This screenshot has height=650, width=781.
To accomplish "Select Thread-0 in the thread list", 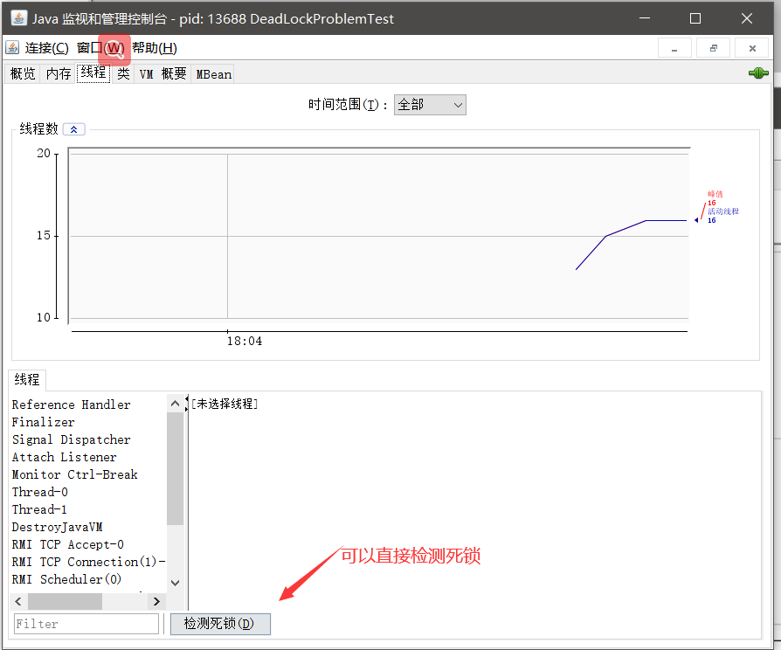I will tap(40, 492).
